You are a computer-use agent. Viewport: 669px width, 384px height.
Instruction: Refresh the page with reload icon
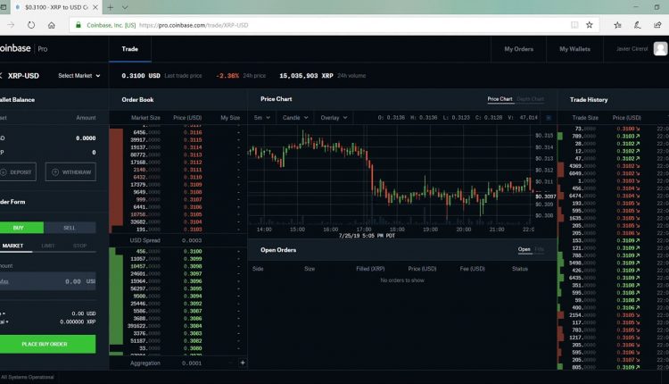tap(31, 25)
